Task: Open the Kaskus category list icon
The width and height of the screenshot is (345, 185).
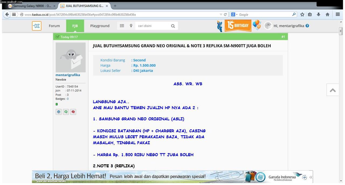Action: click(x=122, y=26)
